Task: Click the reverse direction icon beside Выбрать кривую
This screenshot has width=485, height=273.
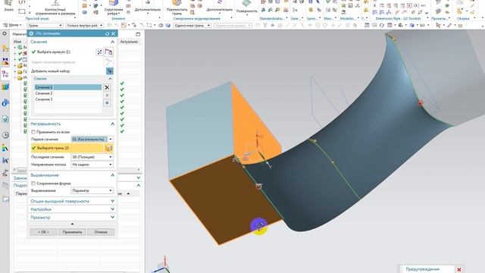Action: tap(99, 52)
